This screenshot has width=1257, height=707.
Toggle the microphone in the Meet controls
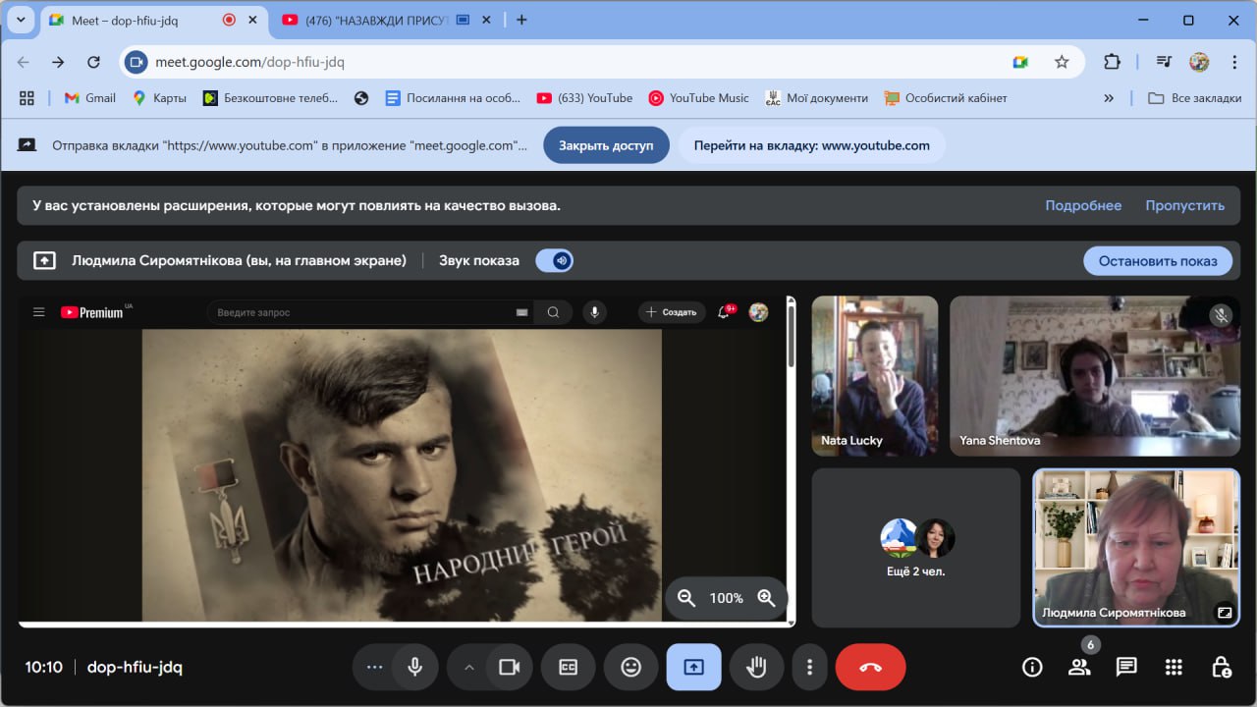point(415,668)
